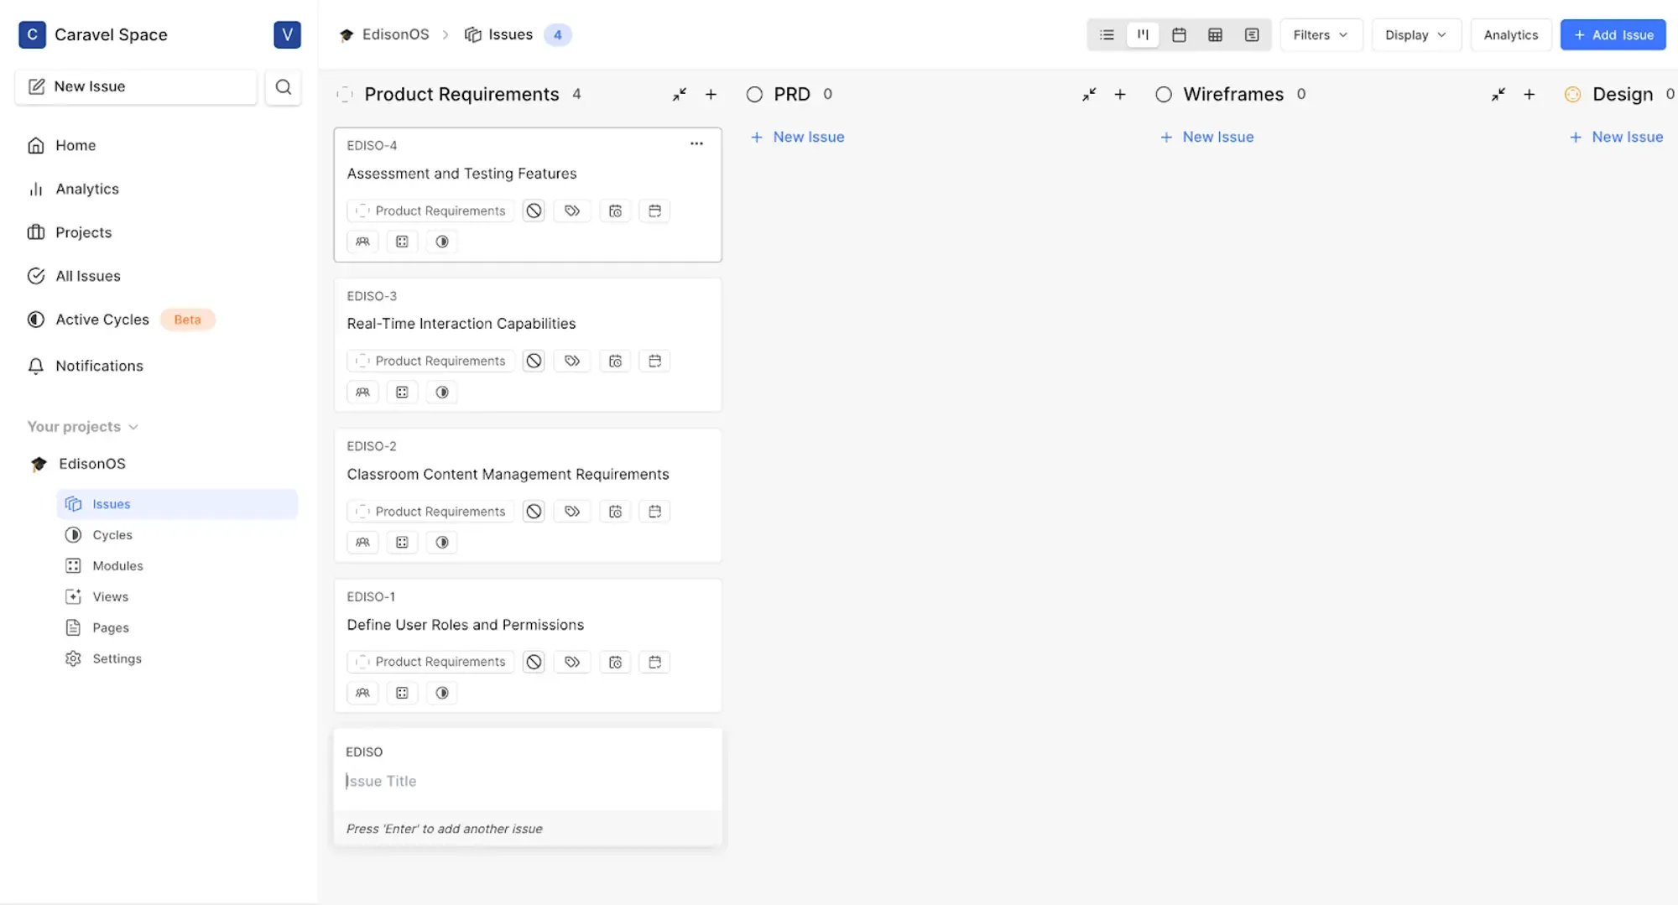Click the blue Add Issue button
The image size is (1678, 905).
1613,35
